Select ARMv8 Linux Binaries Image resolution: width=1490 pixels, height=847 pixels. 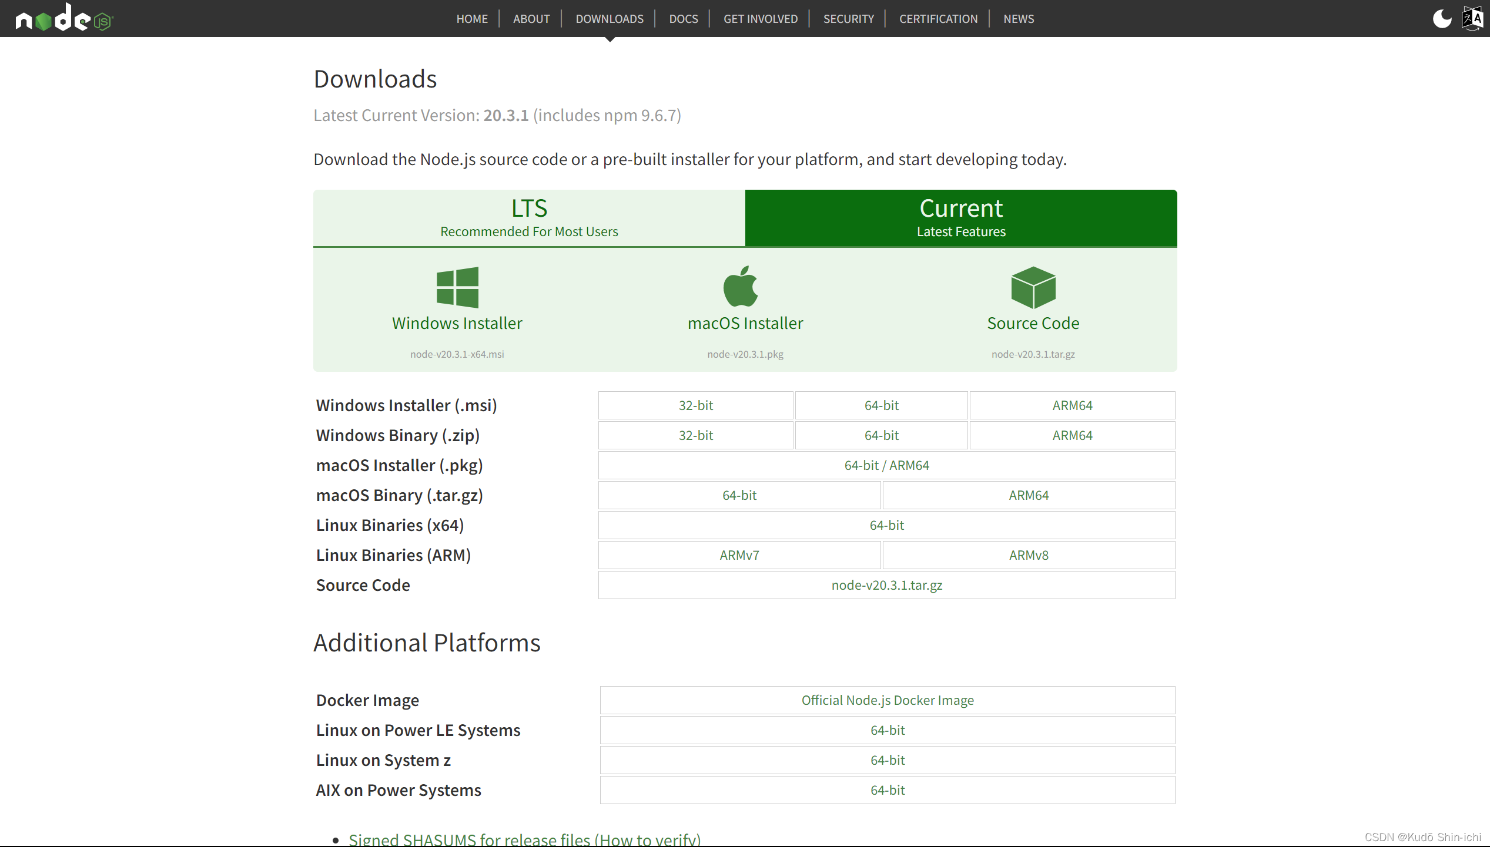[x=1029, y=555]
